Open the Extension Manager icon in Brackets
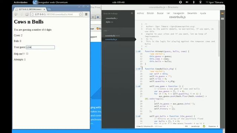The image size is (237, 133). tap(222, 18)
